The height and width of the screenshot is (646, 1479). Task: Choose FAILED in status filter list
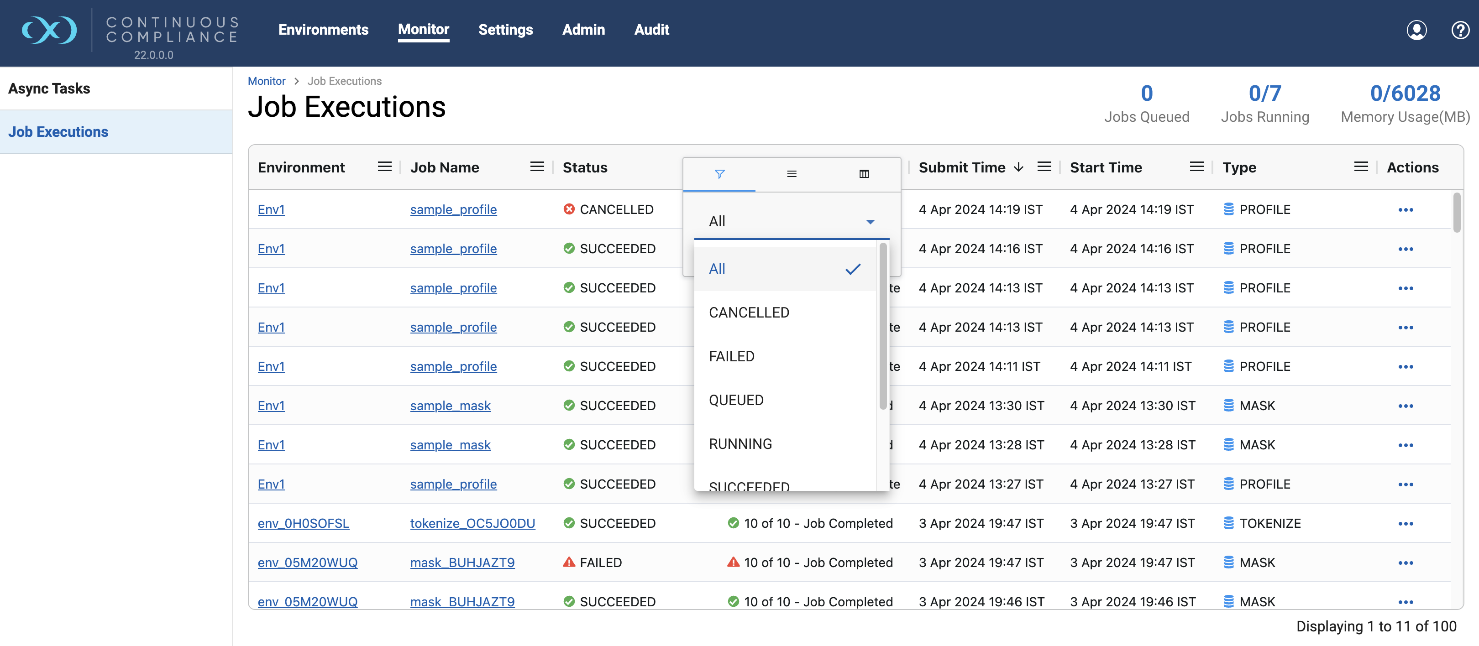coord(785,356)
